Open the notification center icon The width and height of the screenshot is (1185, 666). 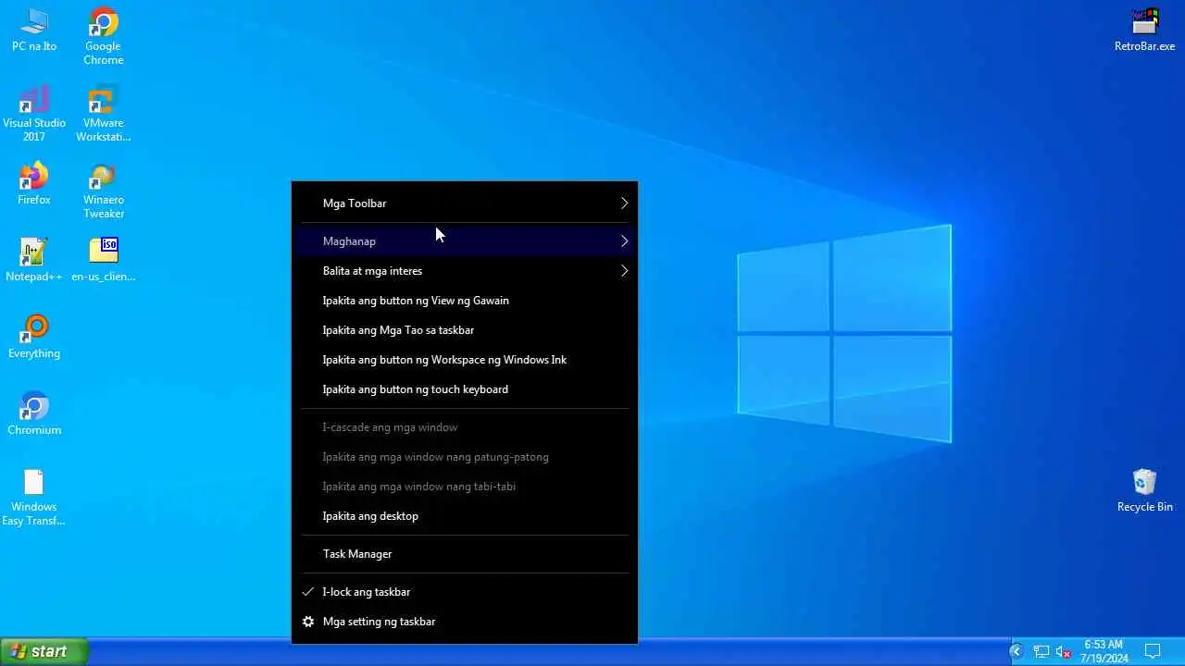tap(1153, 651)
